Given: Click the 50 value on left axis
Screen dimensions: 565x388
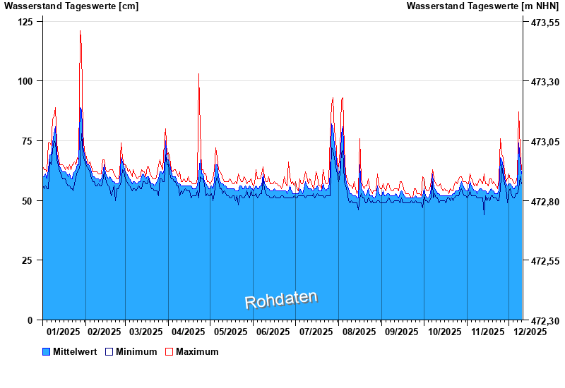Looking at the screenshot, I should point(28,201).
